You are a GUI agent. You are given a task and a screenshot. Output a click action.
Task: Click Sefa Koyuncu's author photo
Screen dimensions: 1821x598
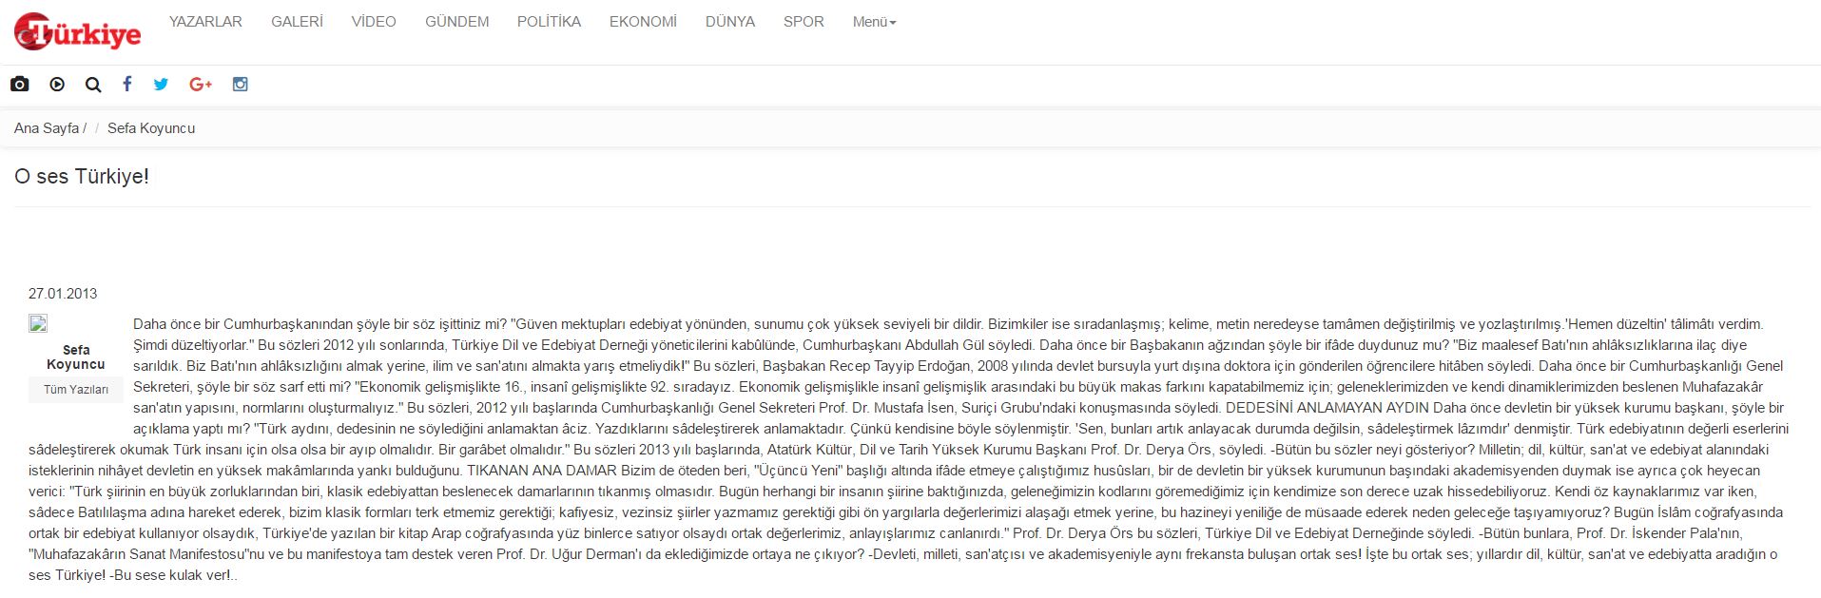(x=38, y=323)
